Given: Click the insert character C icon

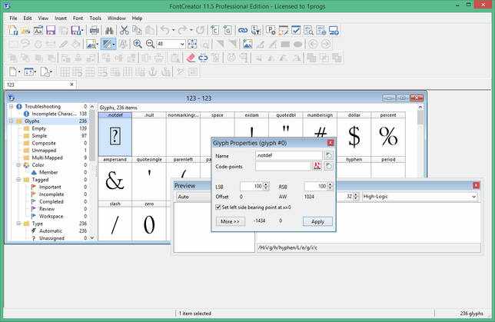Looking at the screenshot, I should click(215, 31).
